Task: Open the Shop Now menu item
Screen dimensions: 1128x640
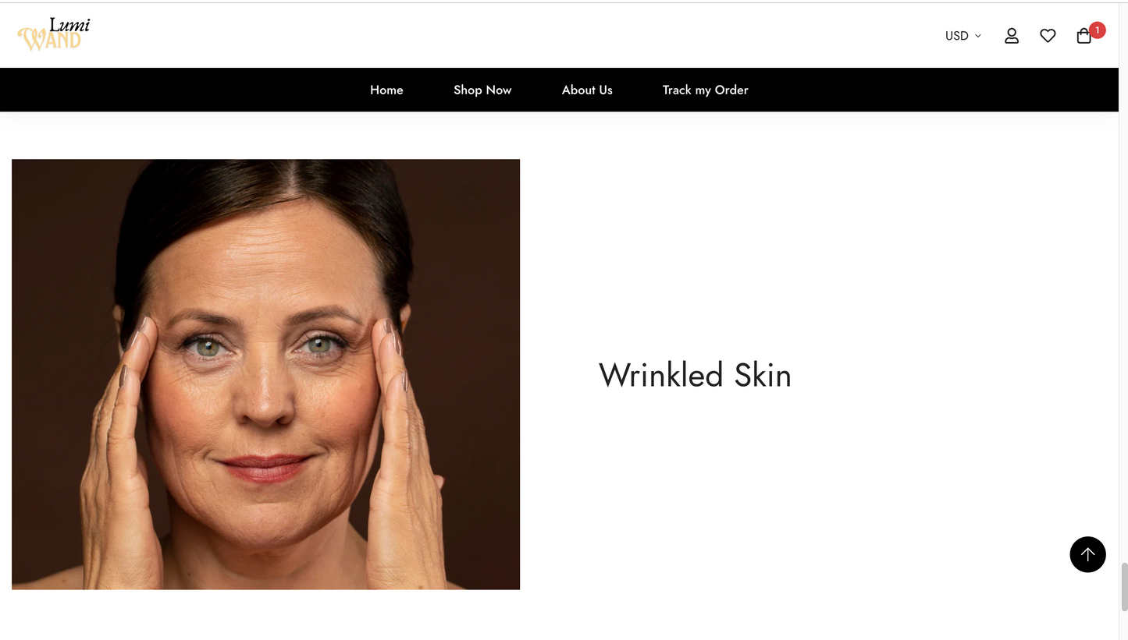Action: (482, 90)
